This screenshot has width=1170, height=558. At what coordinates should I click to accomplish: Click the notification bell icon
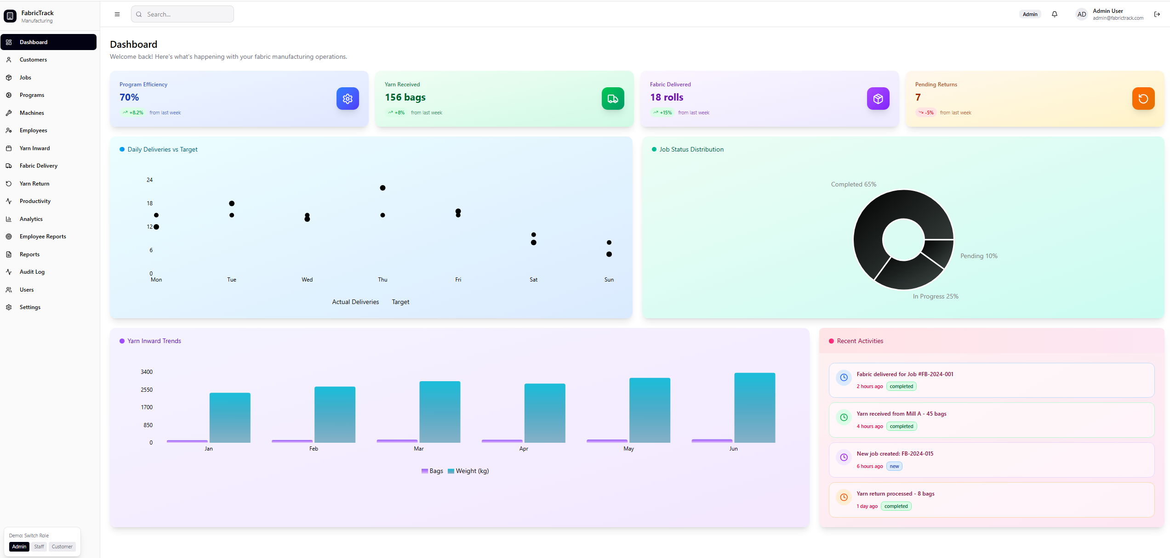point(1054,14)
